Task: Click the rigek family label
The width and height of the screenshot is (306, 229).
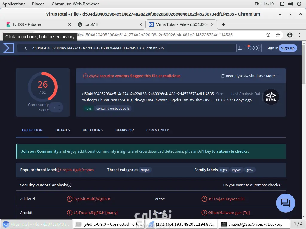Action: pyautogui.click(x=224, y=170)
